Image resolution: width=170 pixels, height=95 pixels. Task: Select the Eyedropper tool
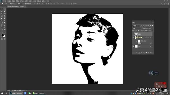[2, 16]
